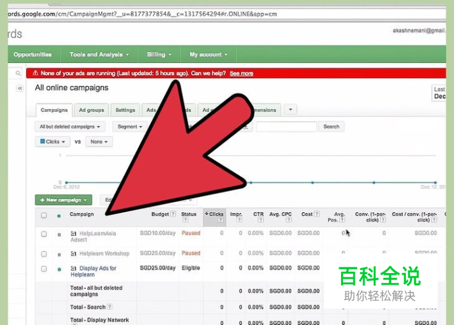Open HelpLearnAsia Adset1 campaign link
This screenshot has height=325, width=454.
(x=93, y=236)
